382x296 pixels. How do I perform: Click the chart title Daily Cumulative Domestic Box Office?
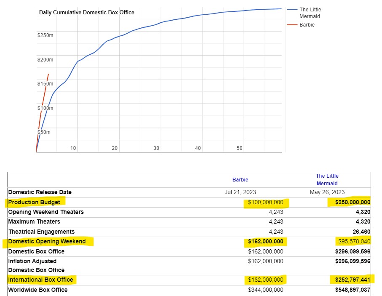87,12
